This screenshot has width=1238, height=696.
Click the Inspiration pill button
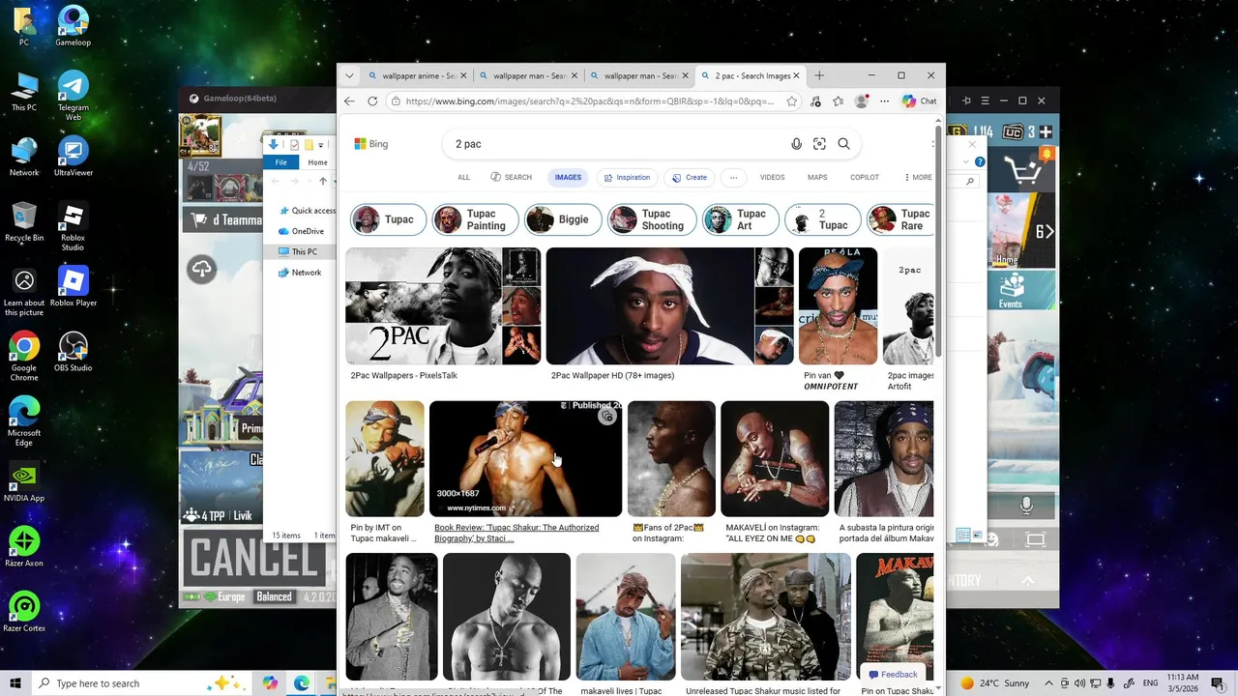point(627,178)
